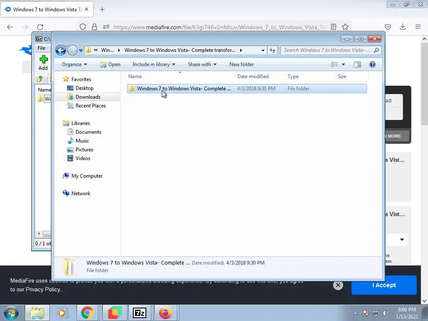Expand Include in library menu

[x=154, y=64]
